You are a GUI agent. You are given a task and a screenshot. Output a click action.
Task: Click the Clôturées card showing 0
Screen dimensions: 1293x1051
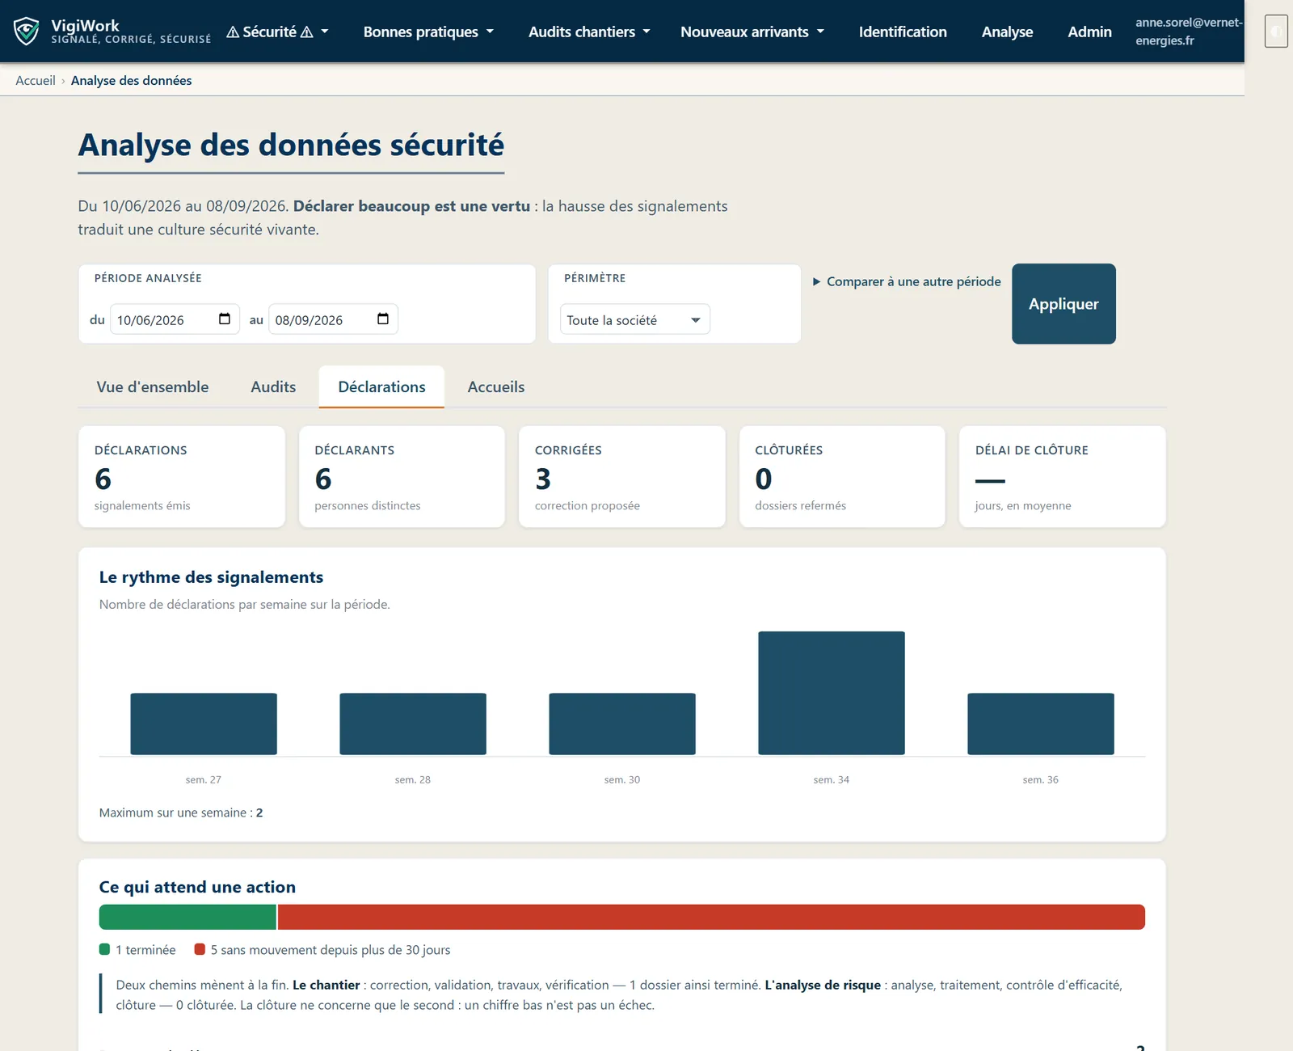pyautogui.click(x=842, y=477)
